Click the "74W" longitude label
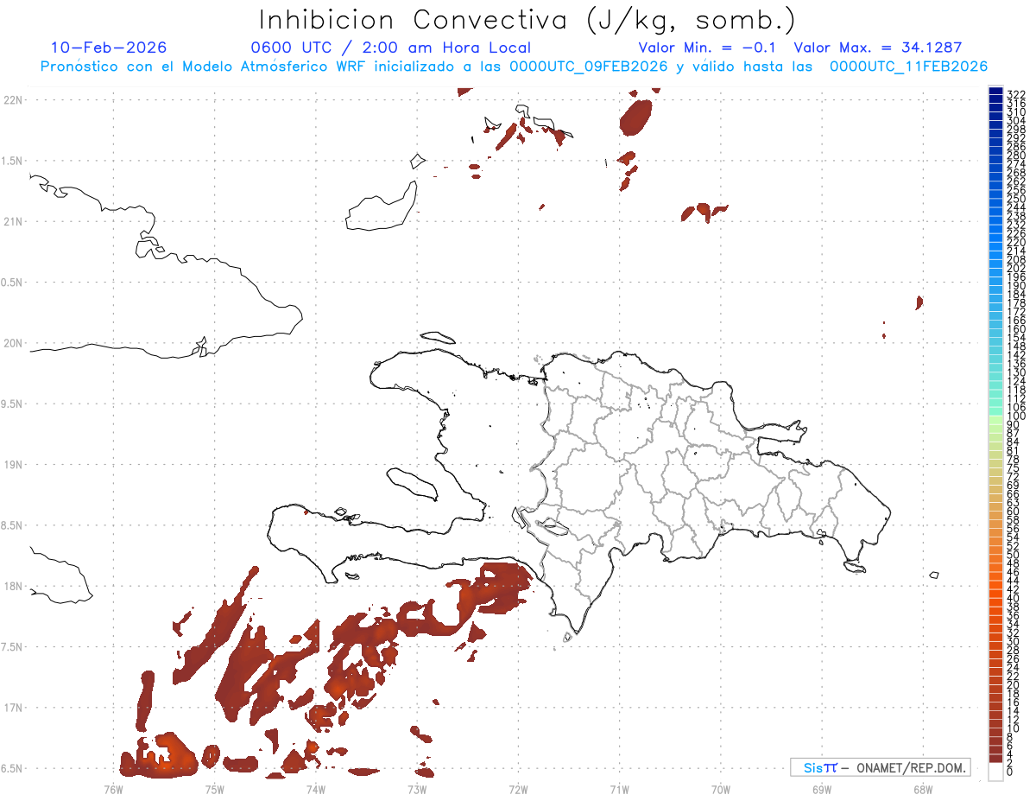1036x801 pixels. [x=316, y=789]
